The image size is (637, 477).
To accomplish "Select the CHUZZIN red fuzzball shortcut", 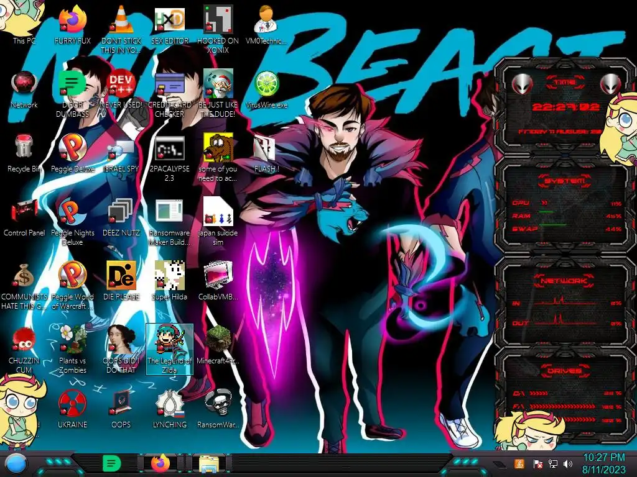I will click(x=24, y=350).
